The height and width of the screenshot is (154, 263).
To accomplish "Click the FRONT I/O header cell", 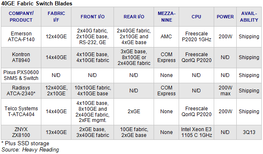I will pyautogui.click(x=92, y=17).
